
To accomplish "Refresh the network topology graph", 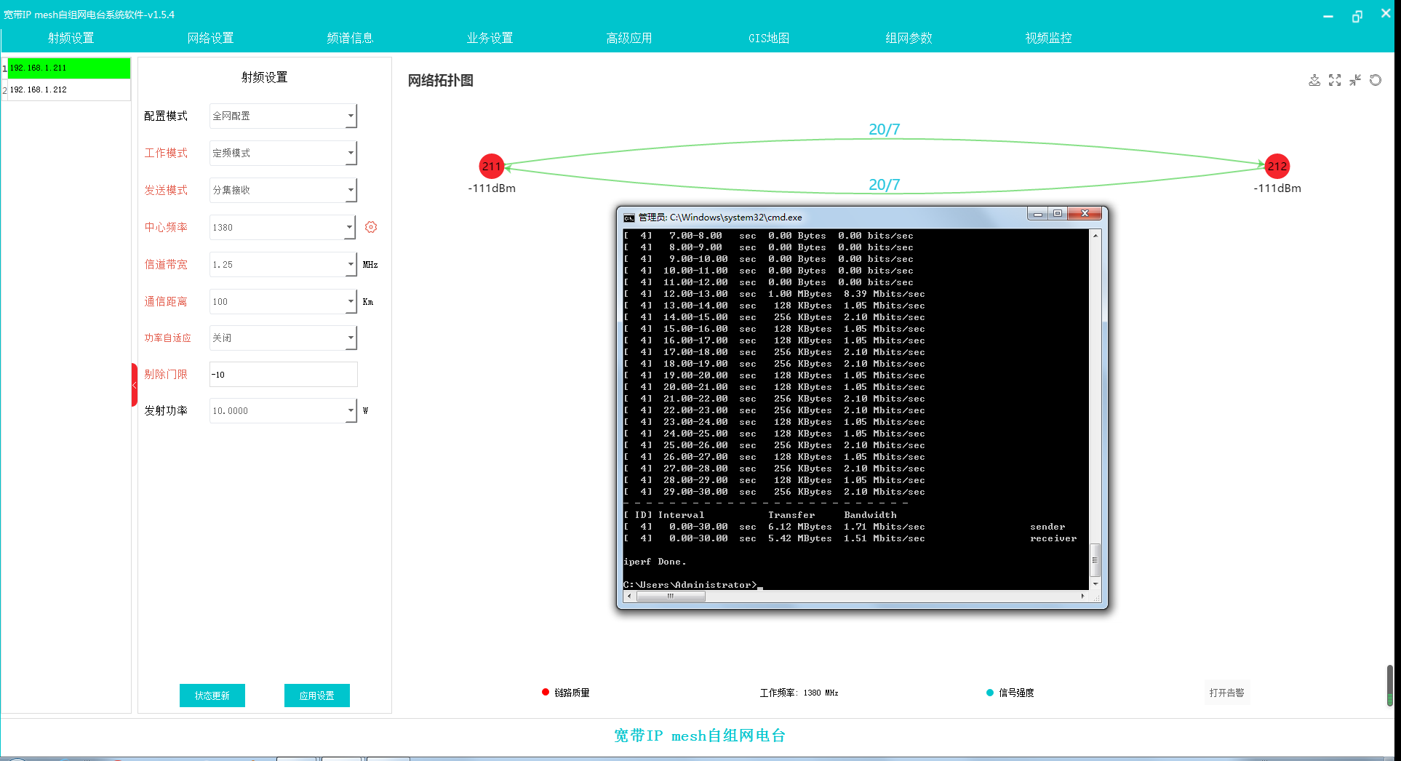I will tap(1376, 80).
